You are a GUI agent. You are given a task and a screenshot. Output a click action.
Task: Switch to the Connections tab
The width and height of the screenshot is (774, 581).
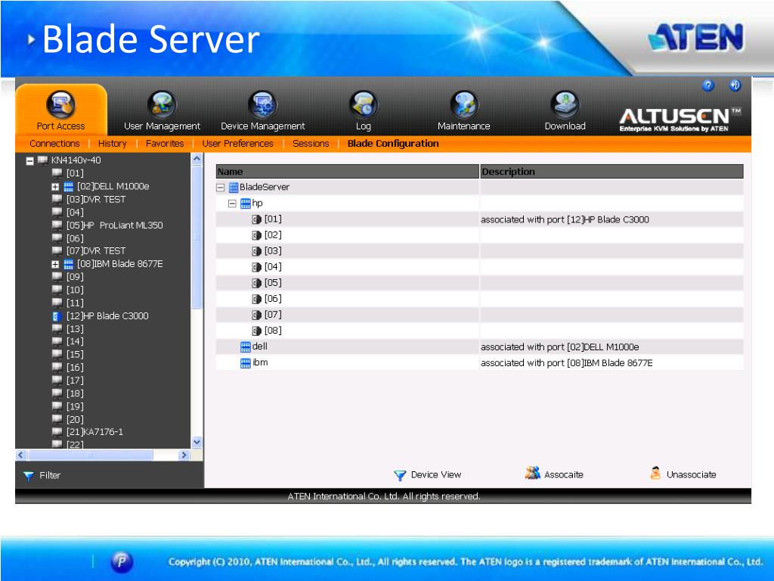54,144
